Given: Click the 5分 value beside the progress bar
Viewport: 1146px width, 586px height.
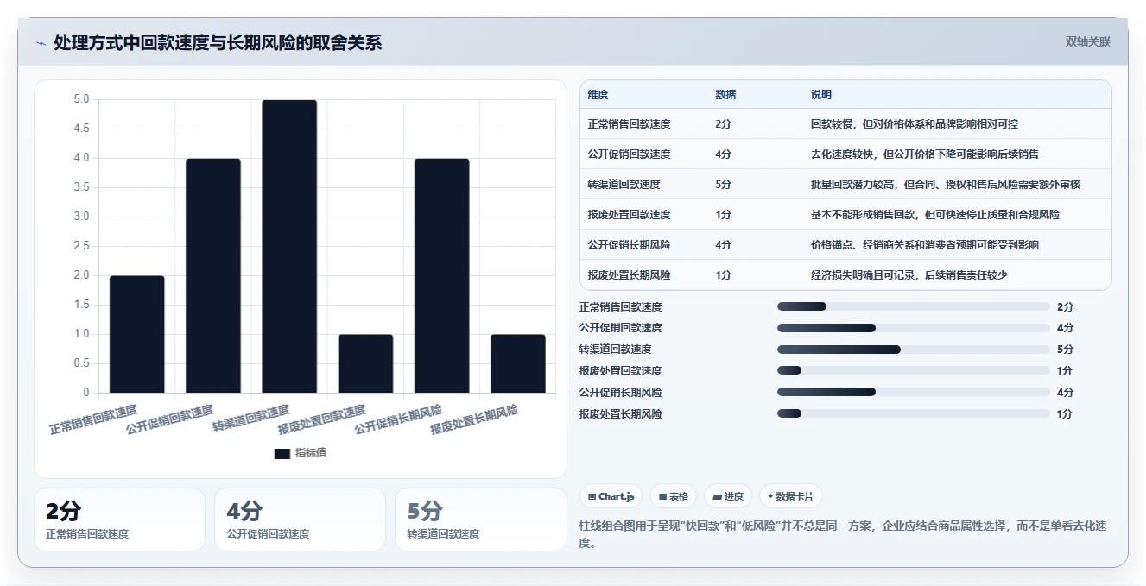Looking at the screenshot, I should coord(1065,350).
